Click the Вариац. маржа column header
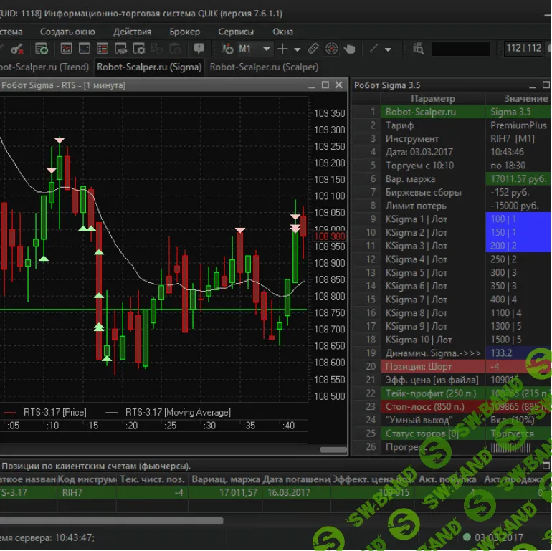The width and height of the screenshot is (552, 551). tap(224, 479)
